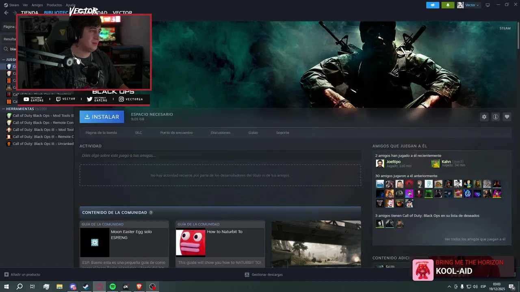Screen dimensions: 520x292
Task: Open Windows Task View
Action: 32,287
